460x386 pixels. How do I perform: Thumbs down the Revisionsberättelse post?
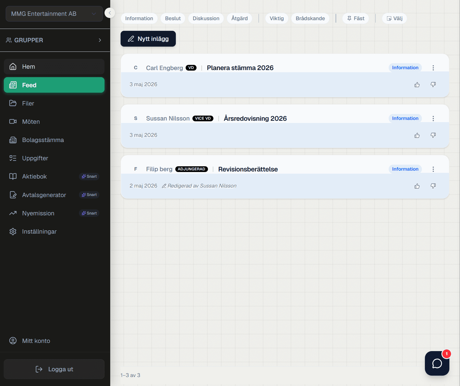pyautogui.click(x=433, y=186)
